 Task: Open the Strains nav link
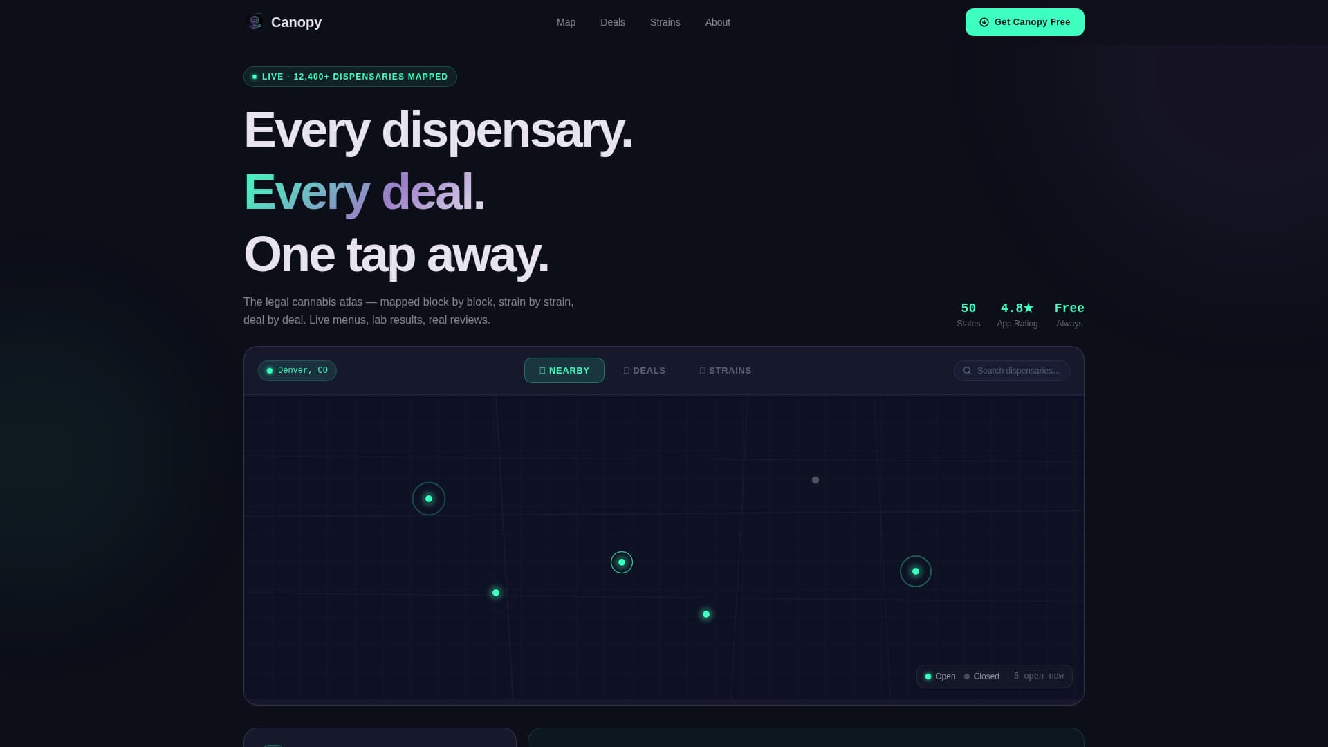pyautogui.click(x=665, y=22)
